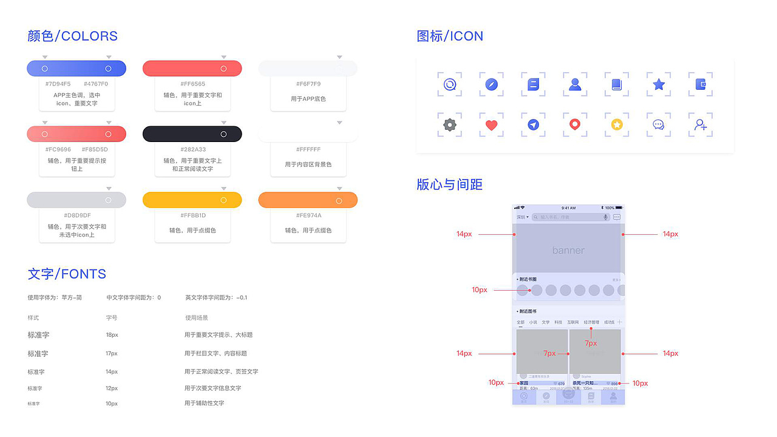This screenshot has height=437, width=777.
Task: Select the blue navigation arrow icon
Action: pyautogui.click(x=533, y=124)
